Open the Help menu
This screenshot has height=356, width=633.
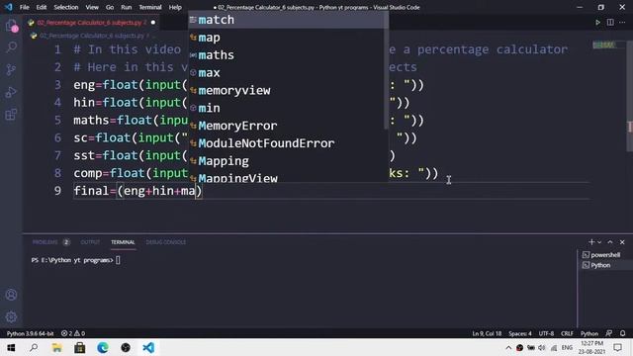[175, 7]
